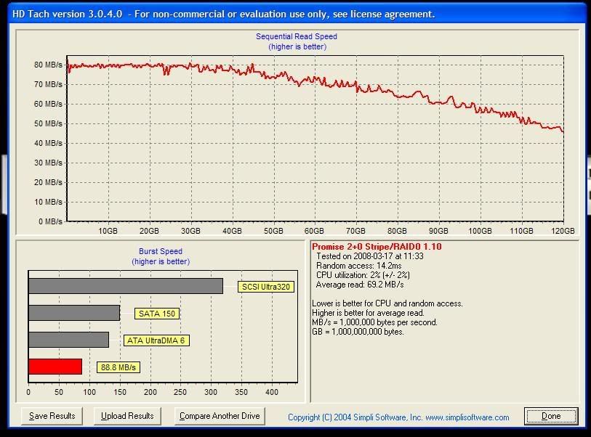Click the SATA 150 label
The image size is (591, 437).
[157, 314]
